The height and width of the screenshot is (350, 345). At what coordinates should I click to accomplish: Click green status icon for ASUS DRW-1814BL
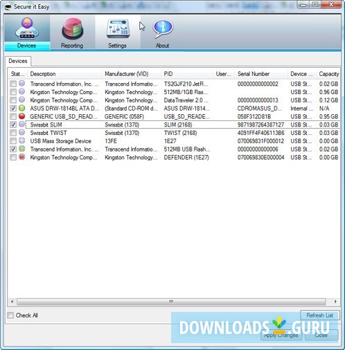click(21, 108)
